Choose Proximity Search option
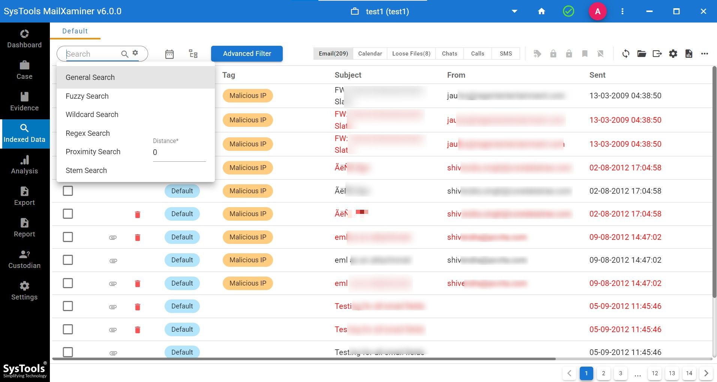 click(x=93, y=152)
